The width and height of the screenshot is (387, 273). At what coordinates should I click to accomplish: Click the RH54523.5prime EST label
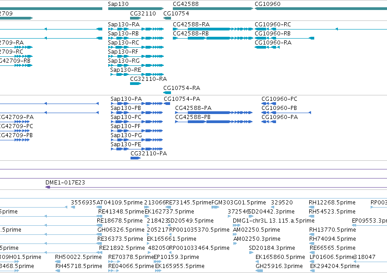coord(332,212)
